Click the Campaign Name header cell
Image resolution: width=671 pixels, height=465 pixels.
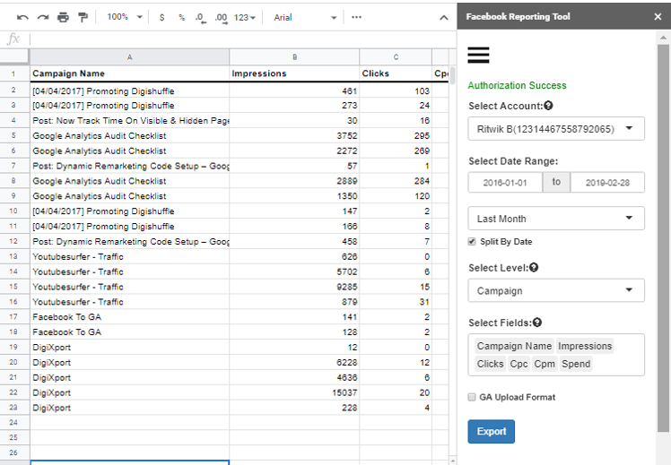click(129, 73)
